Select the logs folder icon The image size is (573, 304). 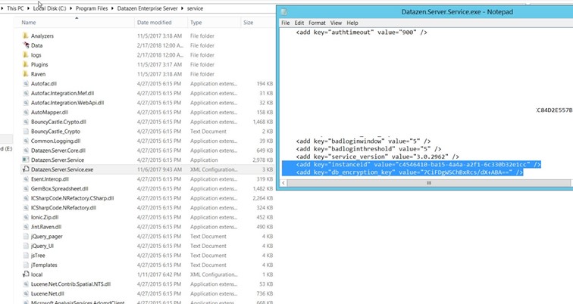point(26,54)
